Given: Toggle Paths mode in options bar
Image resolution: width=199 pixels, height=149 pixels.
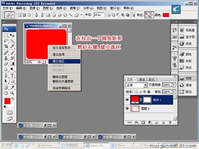Looking at the screenshot, I should pyautogui.click(x=24, y=15).
